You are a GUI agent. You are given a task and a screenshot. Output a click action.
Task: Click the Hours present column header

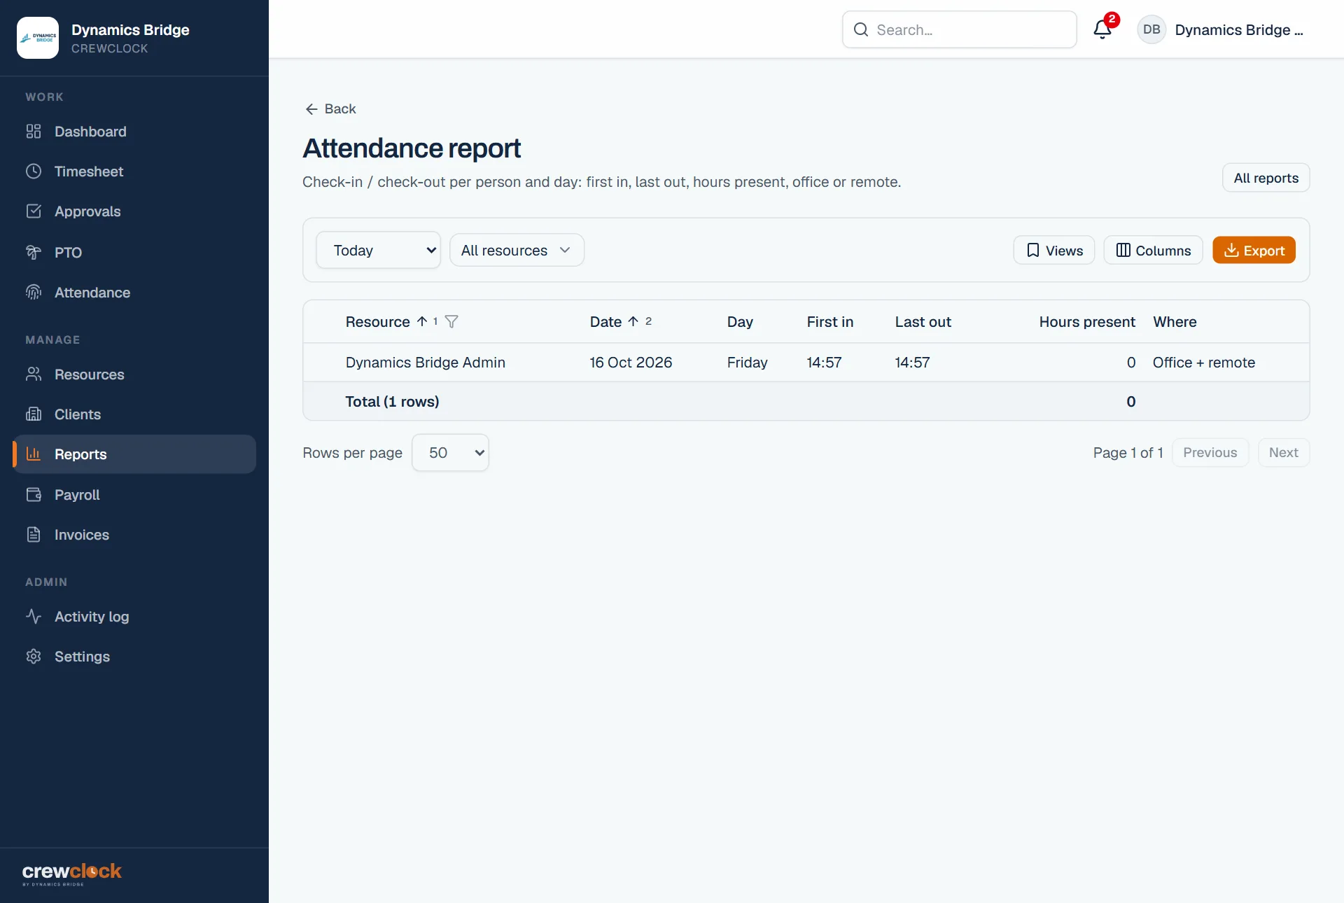coord(1086,322)
